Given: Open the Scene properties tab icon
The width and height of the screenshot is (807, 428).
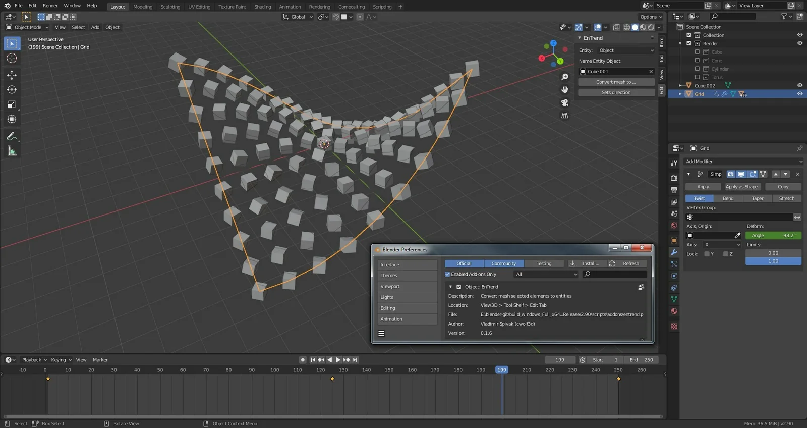Looking at the screenshot, I should click(x=674, y=213).
